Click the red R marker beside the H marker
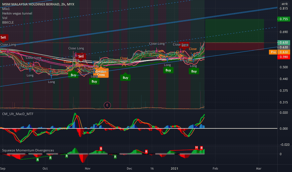Image resolution: width=292 pixels, height=172 pixels. [x=201, y=148]
